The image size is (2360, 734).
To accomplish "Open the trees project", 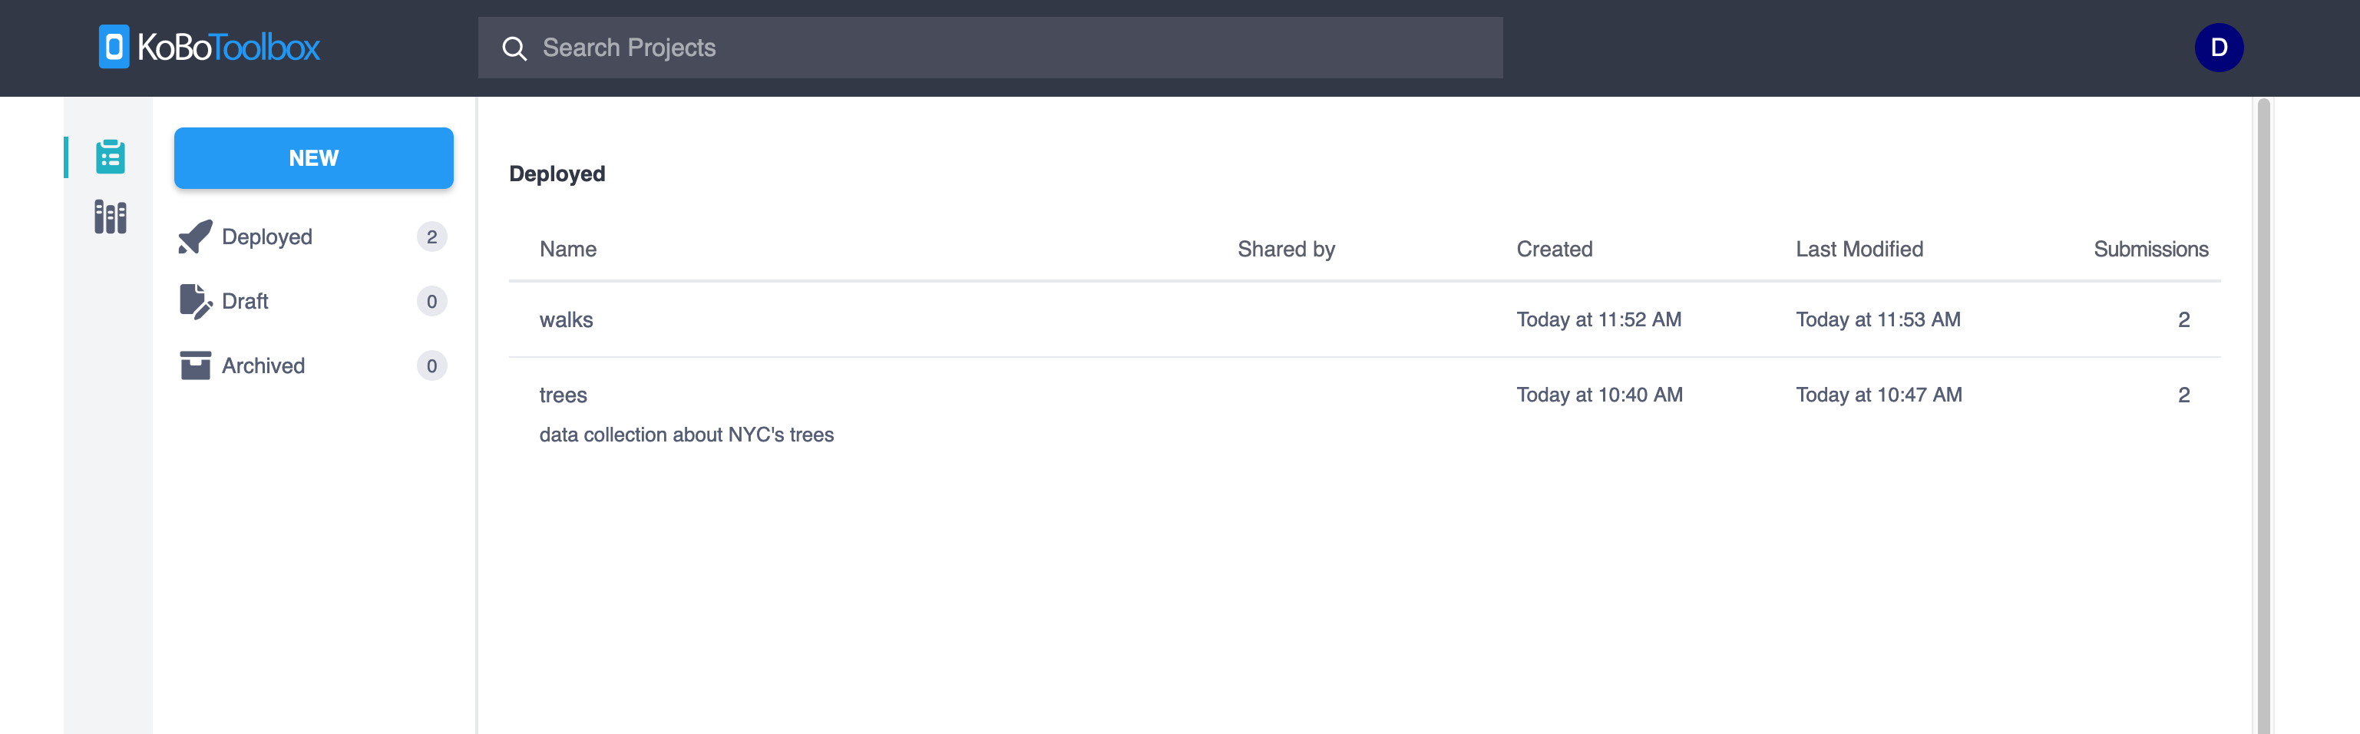I will pos(563,395).
